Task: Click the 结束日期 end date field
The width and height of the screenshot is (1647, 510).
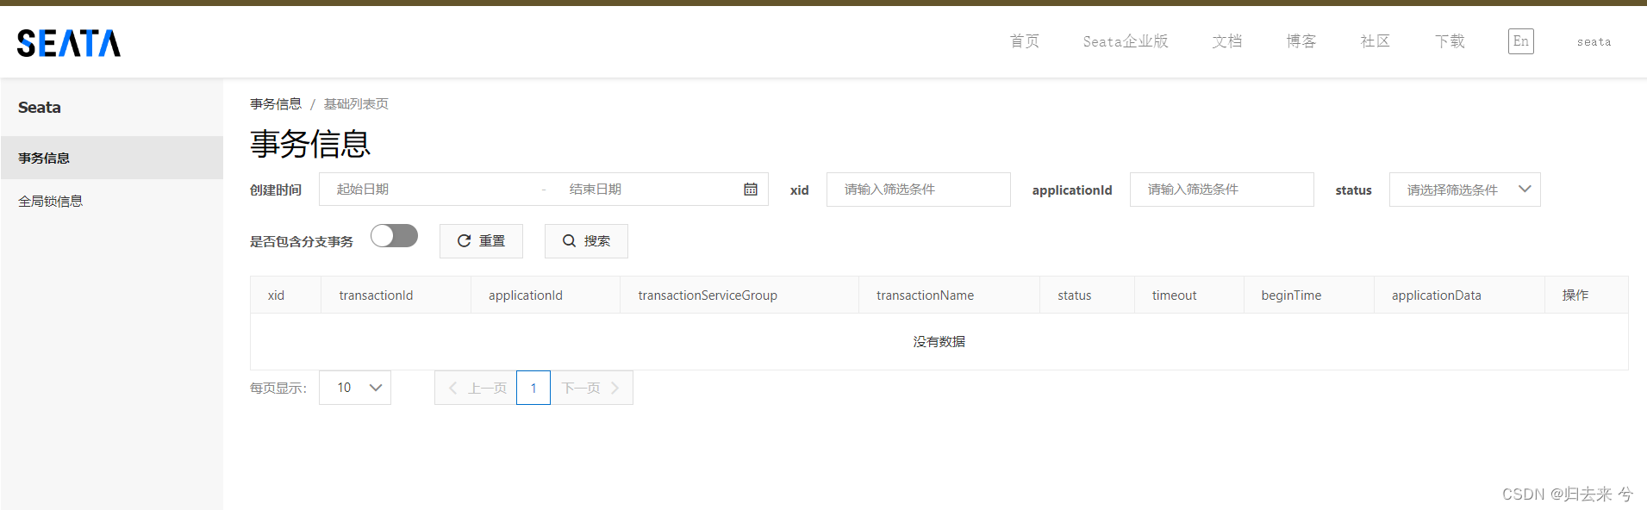Action: (x=646, y=189)
